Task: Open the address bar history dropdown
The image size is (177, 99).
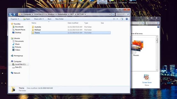Action: pyautogui.click(x=110, y=14)
